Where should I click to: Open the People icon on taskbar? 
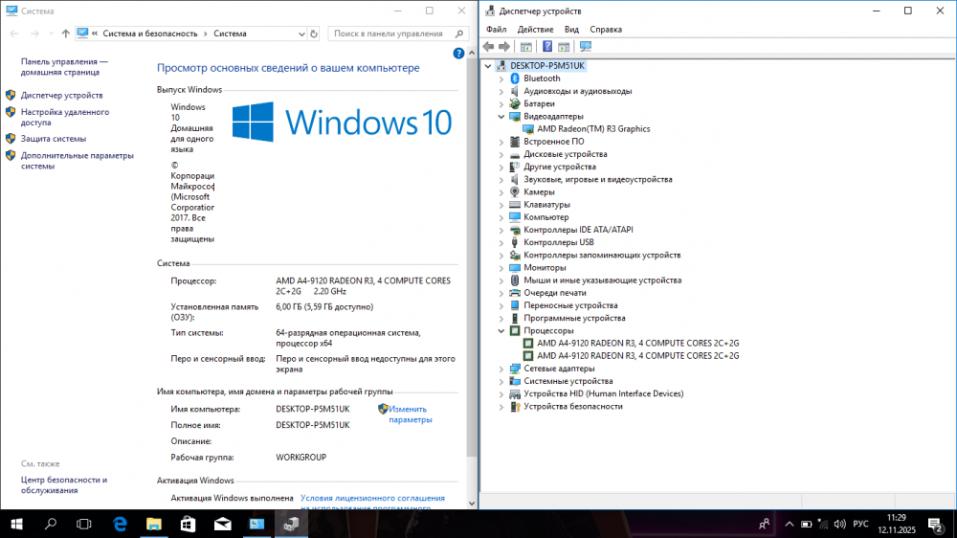click(764, 524)
